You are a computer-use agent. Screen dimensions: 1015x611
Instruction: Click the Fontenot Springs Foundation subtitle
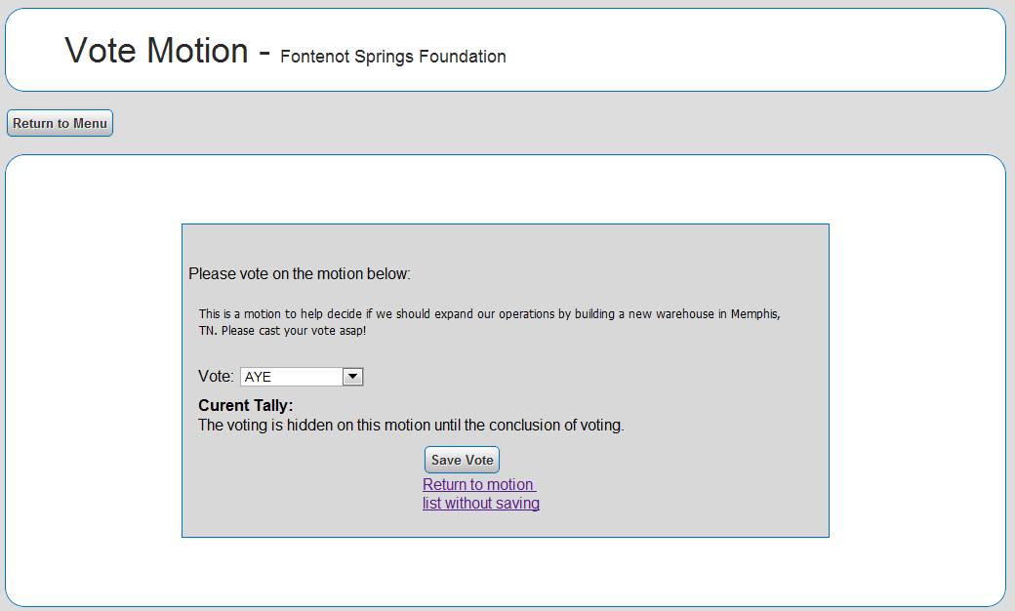[x=392, y=57]
